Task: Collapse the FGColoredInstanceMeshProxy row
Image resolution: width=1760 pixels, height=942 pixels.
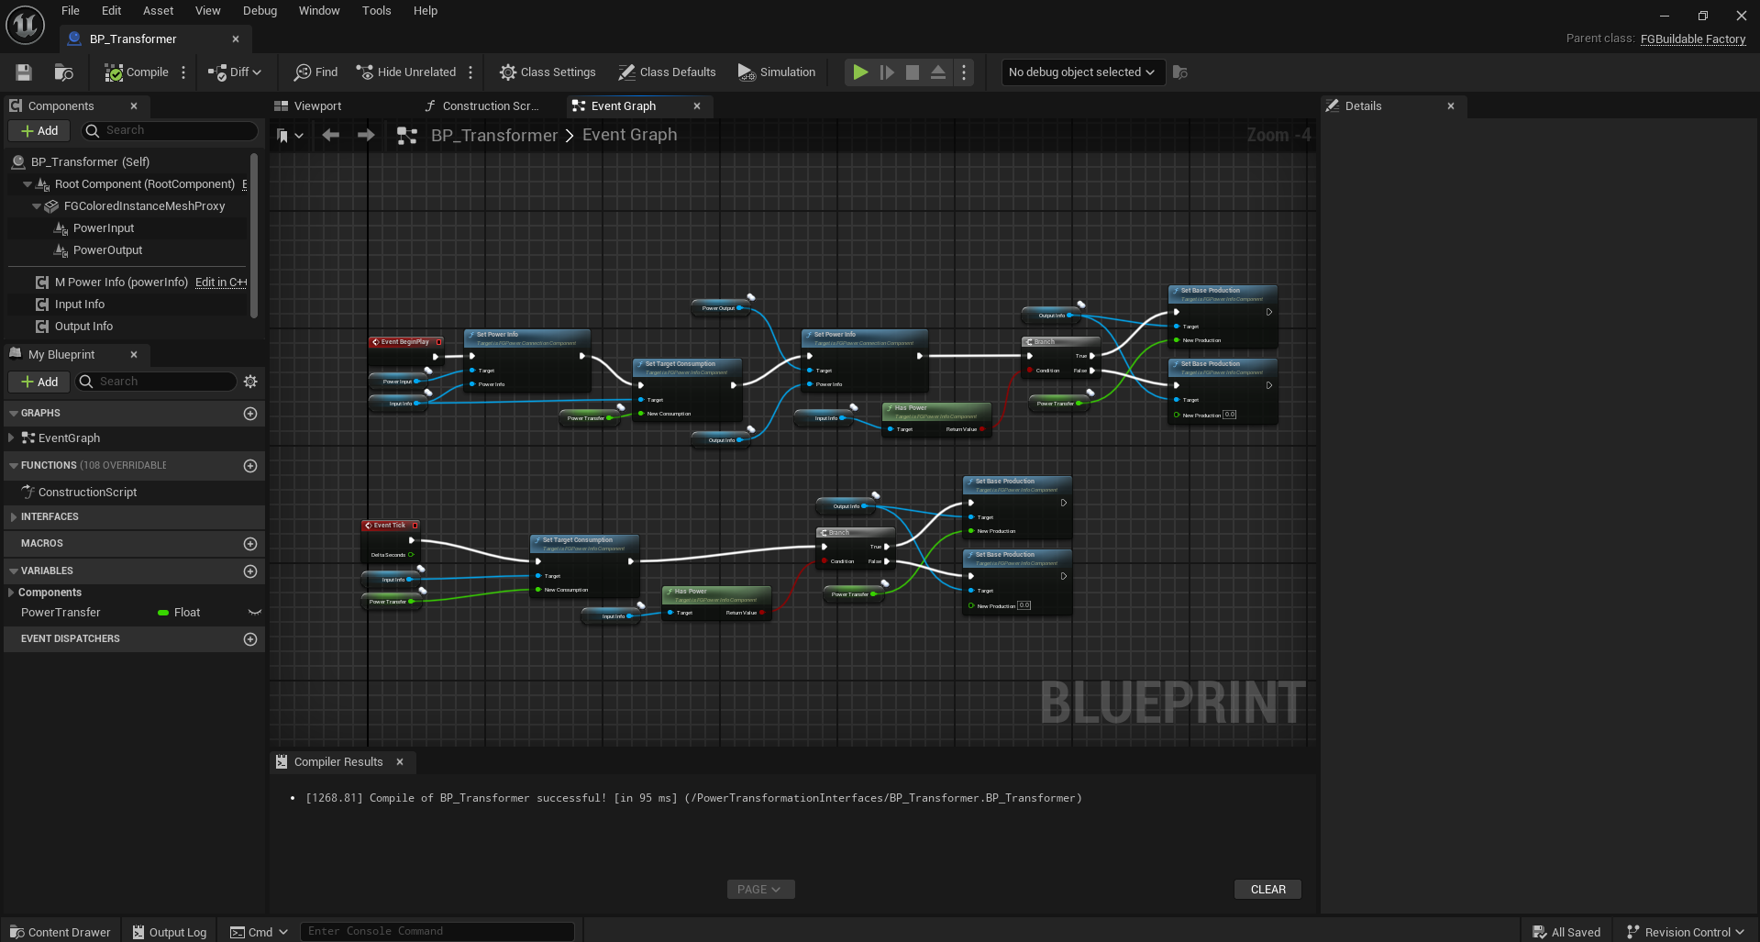Action: pos(37,206)
